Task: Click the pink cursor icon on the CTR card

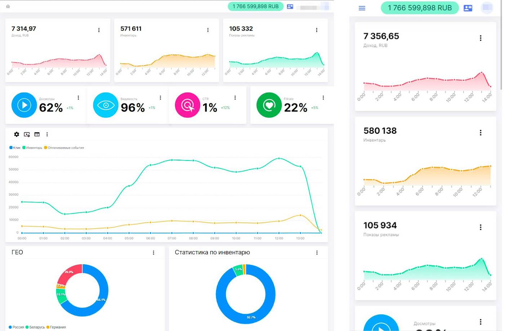Action: click(x=187, y=105)
